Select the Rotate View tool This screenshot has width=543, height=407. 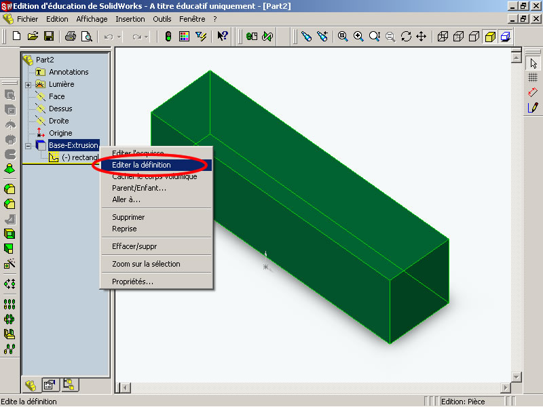(406, 36)
